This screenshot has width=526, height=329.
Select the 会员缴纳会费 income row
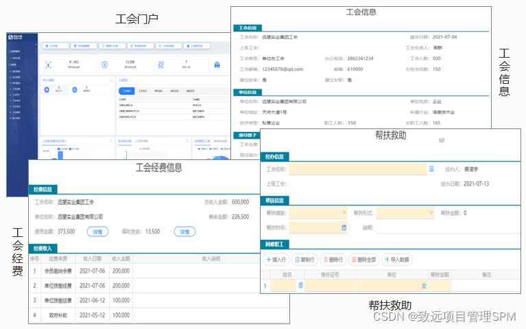159,271
